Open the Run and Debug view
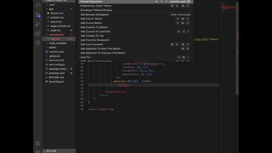This screenshot has width=272, height=153. (38, 24)
